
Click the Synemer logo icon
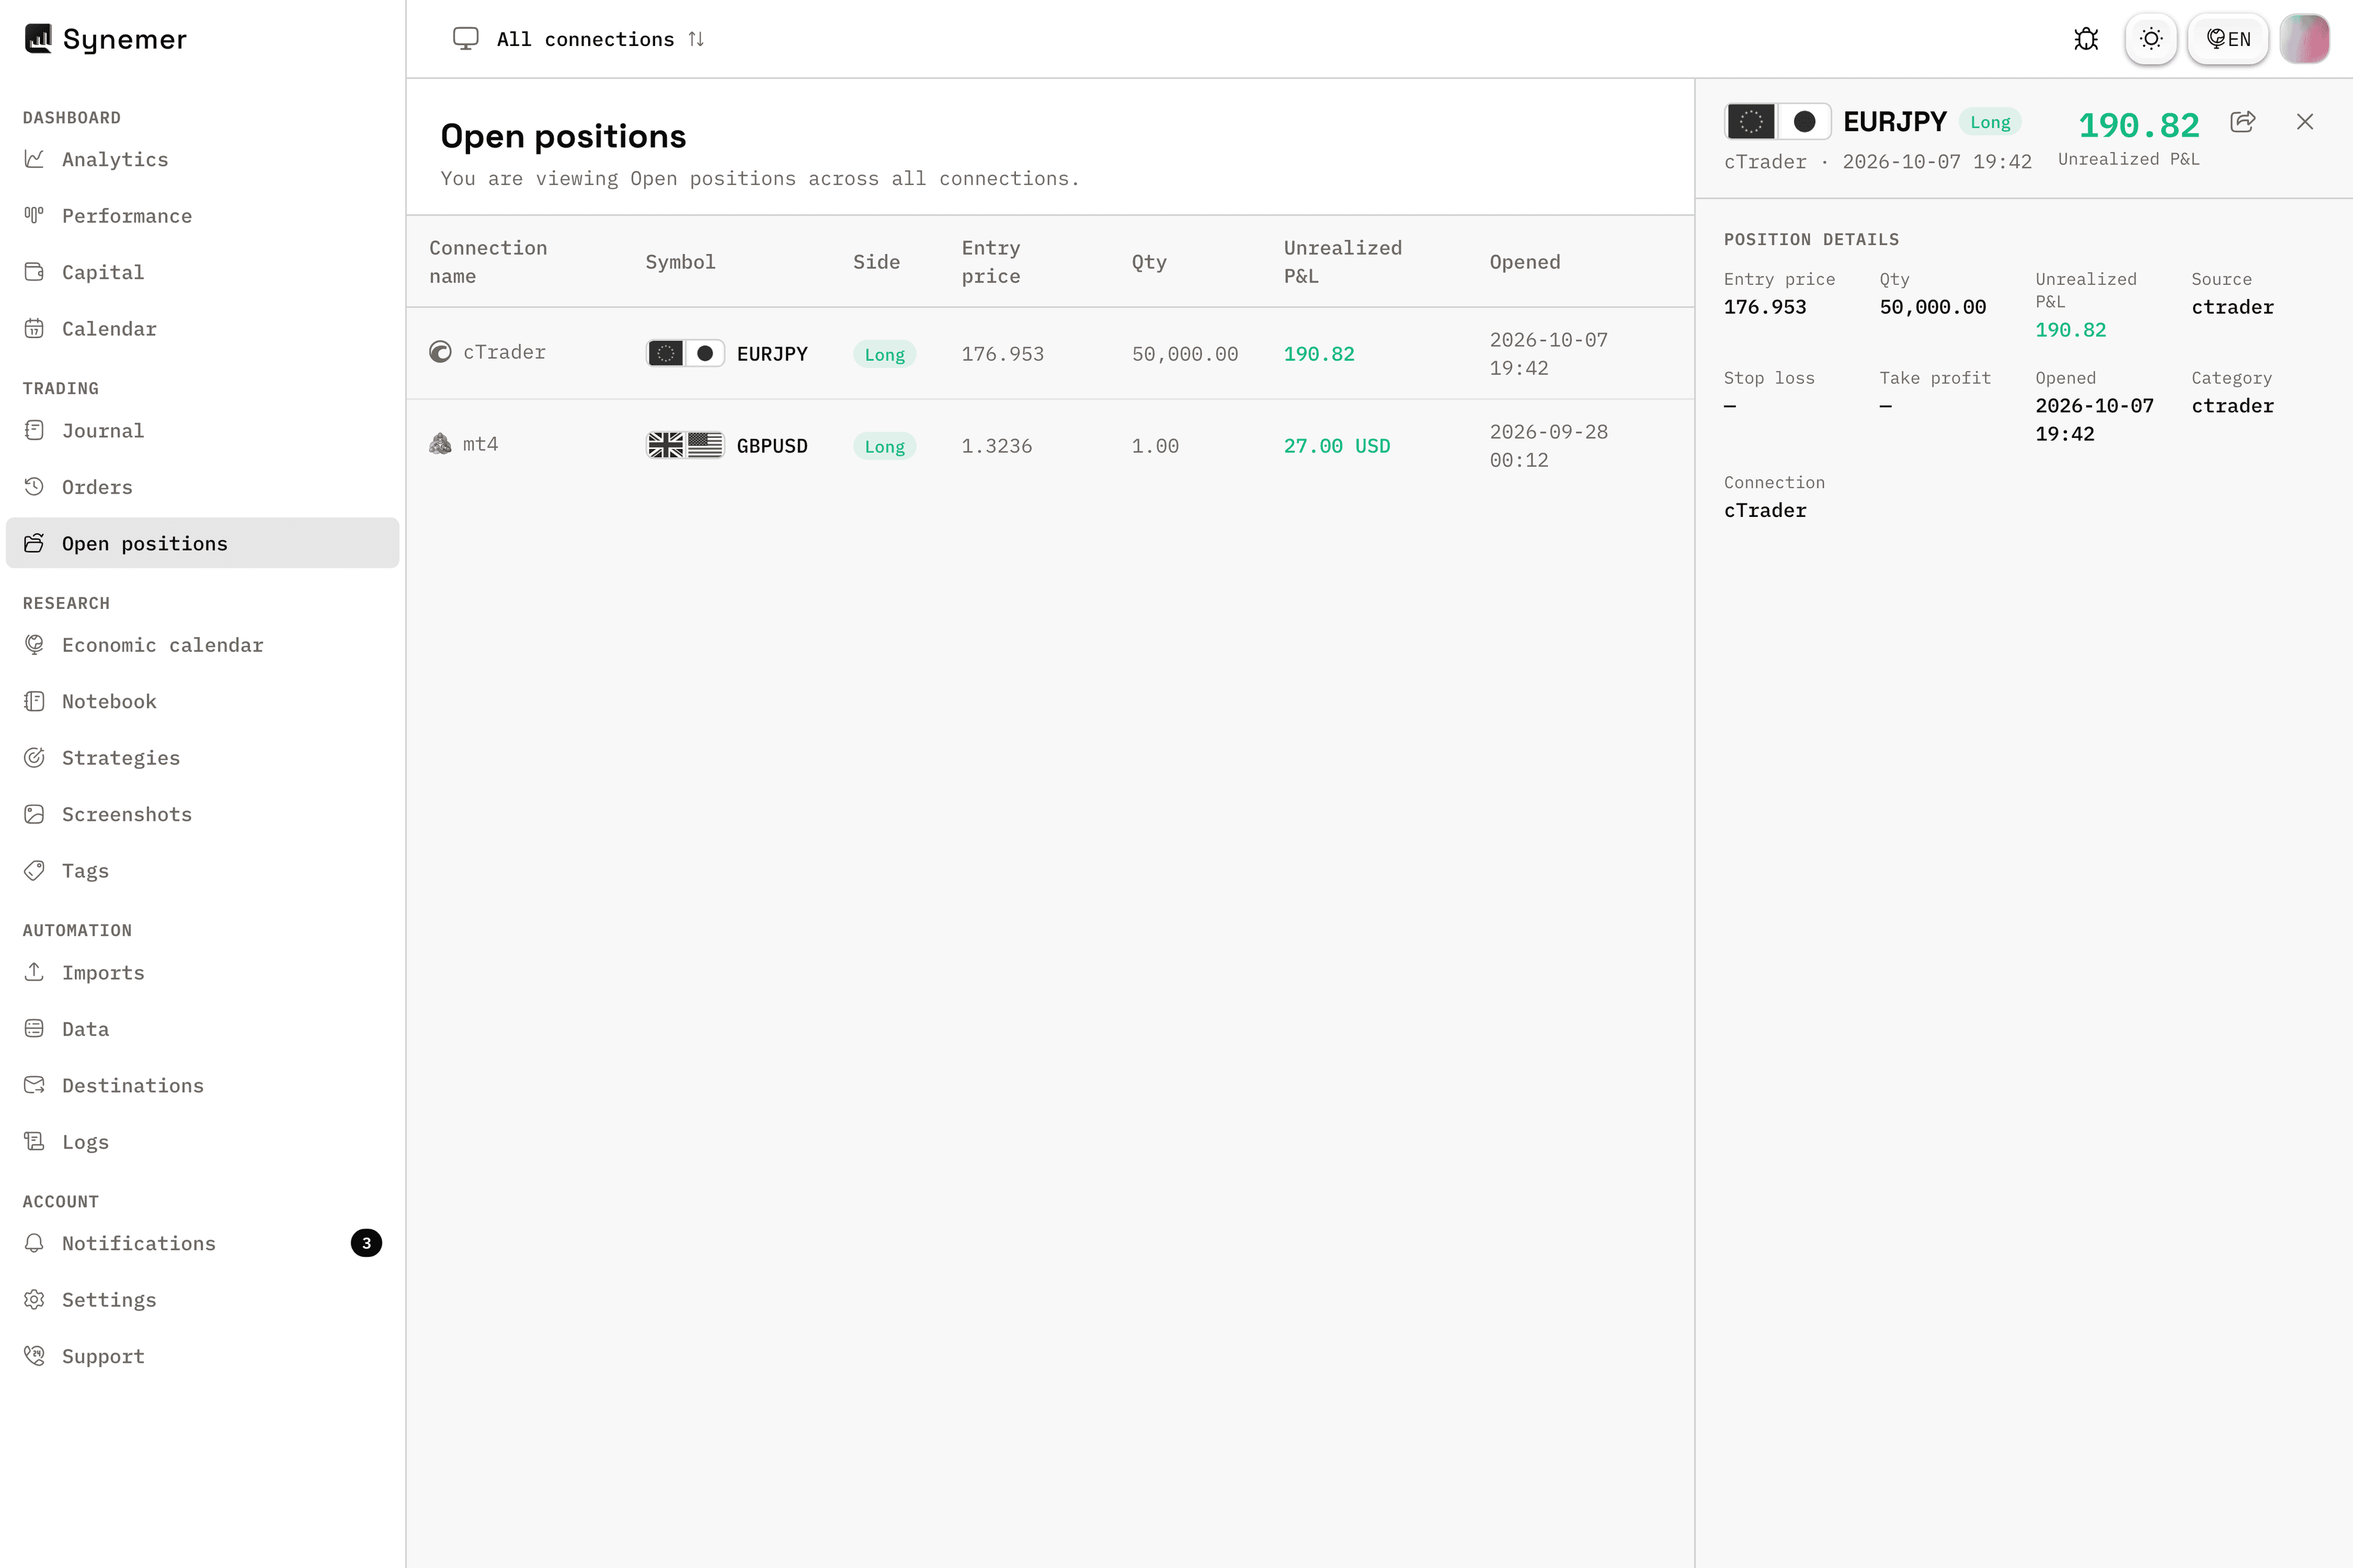(38, 39)
